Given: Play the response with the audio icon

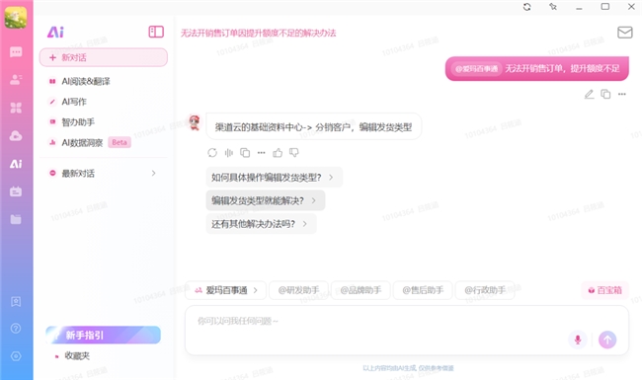Looking at the screenshot, I should [x=229, y=153].
